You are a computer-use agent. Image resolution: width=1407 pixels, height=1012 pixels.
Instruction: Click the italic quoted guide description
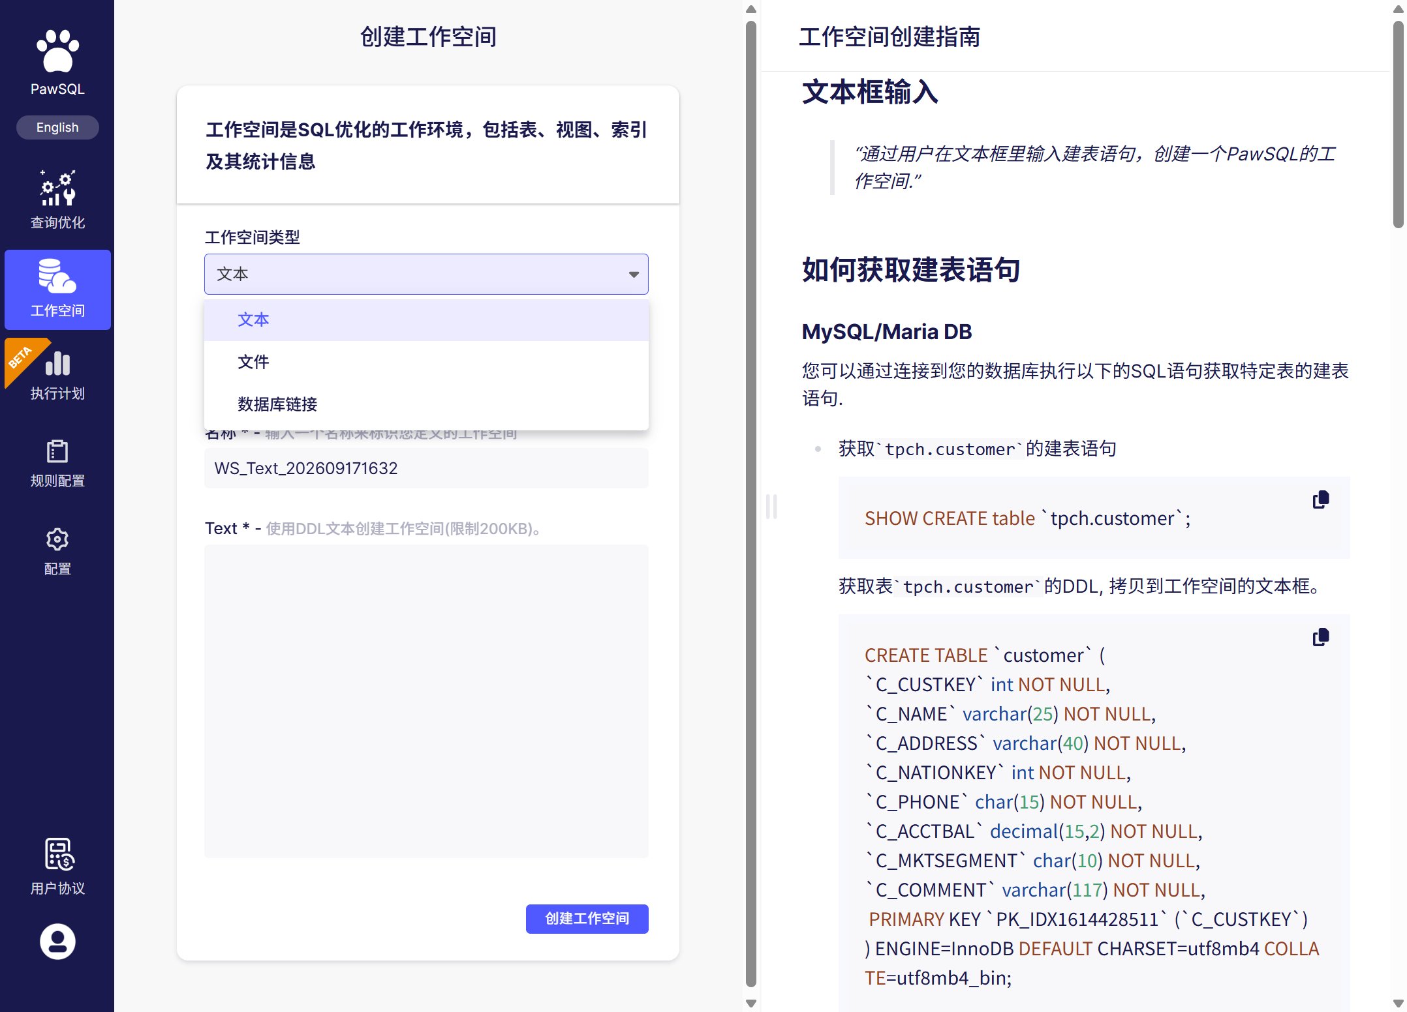(1094, 168)
